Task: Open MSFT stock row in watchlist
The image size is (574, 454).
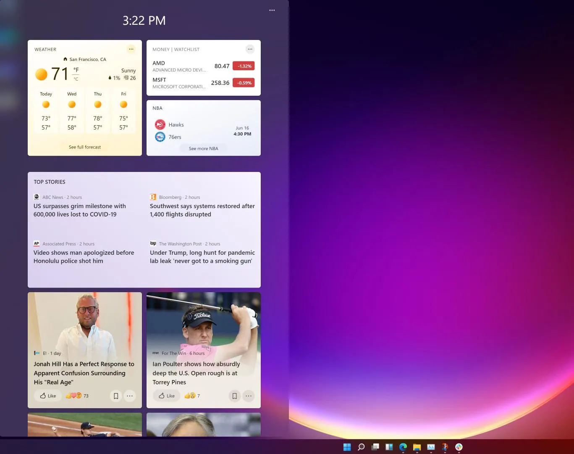Action: (x=203, y=83)
